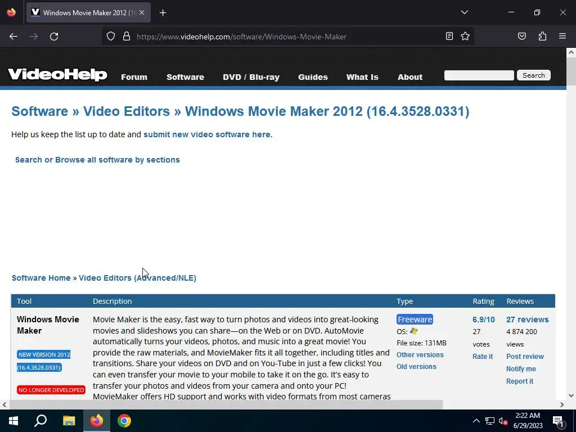The height and width of the screenshot is (432, 576).
Task: Close the Windows Movie Maker tab
Action: [142, 12]
